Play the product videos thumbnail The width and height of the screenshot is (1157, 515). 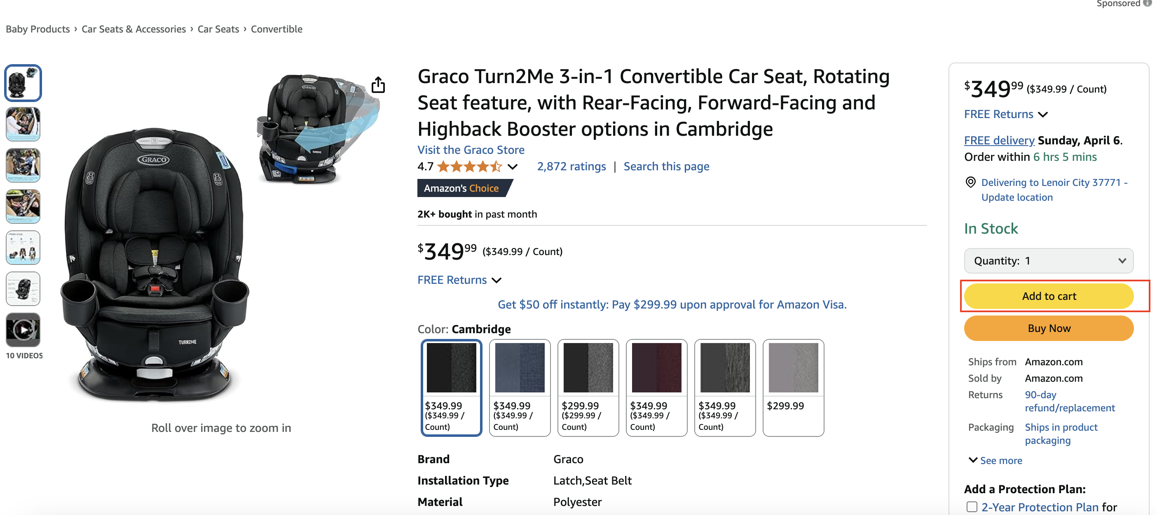click(x=23, y=330)
